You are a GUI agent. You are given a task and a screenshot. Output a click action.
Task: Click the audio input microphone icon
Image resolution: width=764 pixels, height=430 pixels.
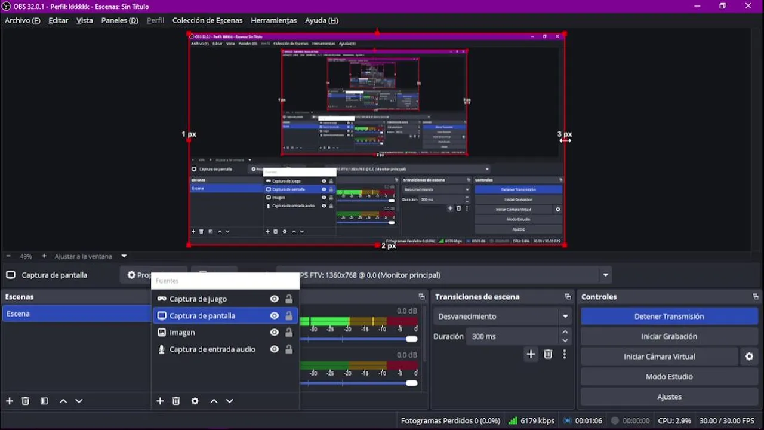click(x=161, y=349)
